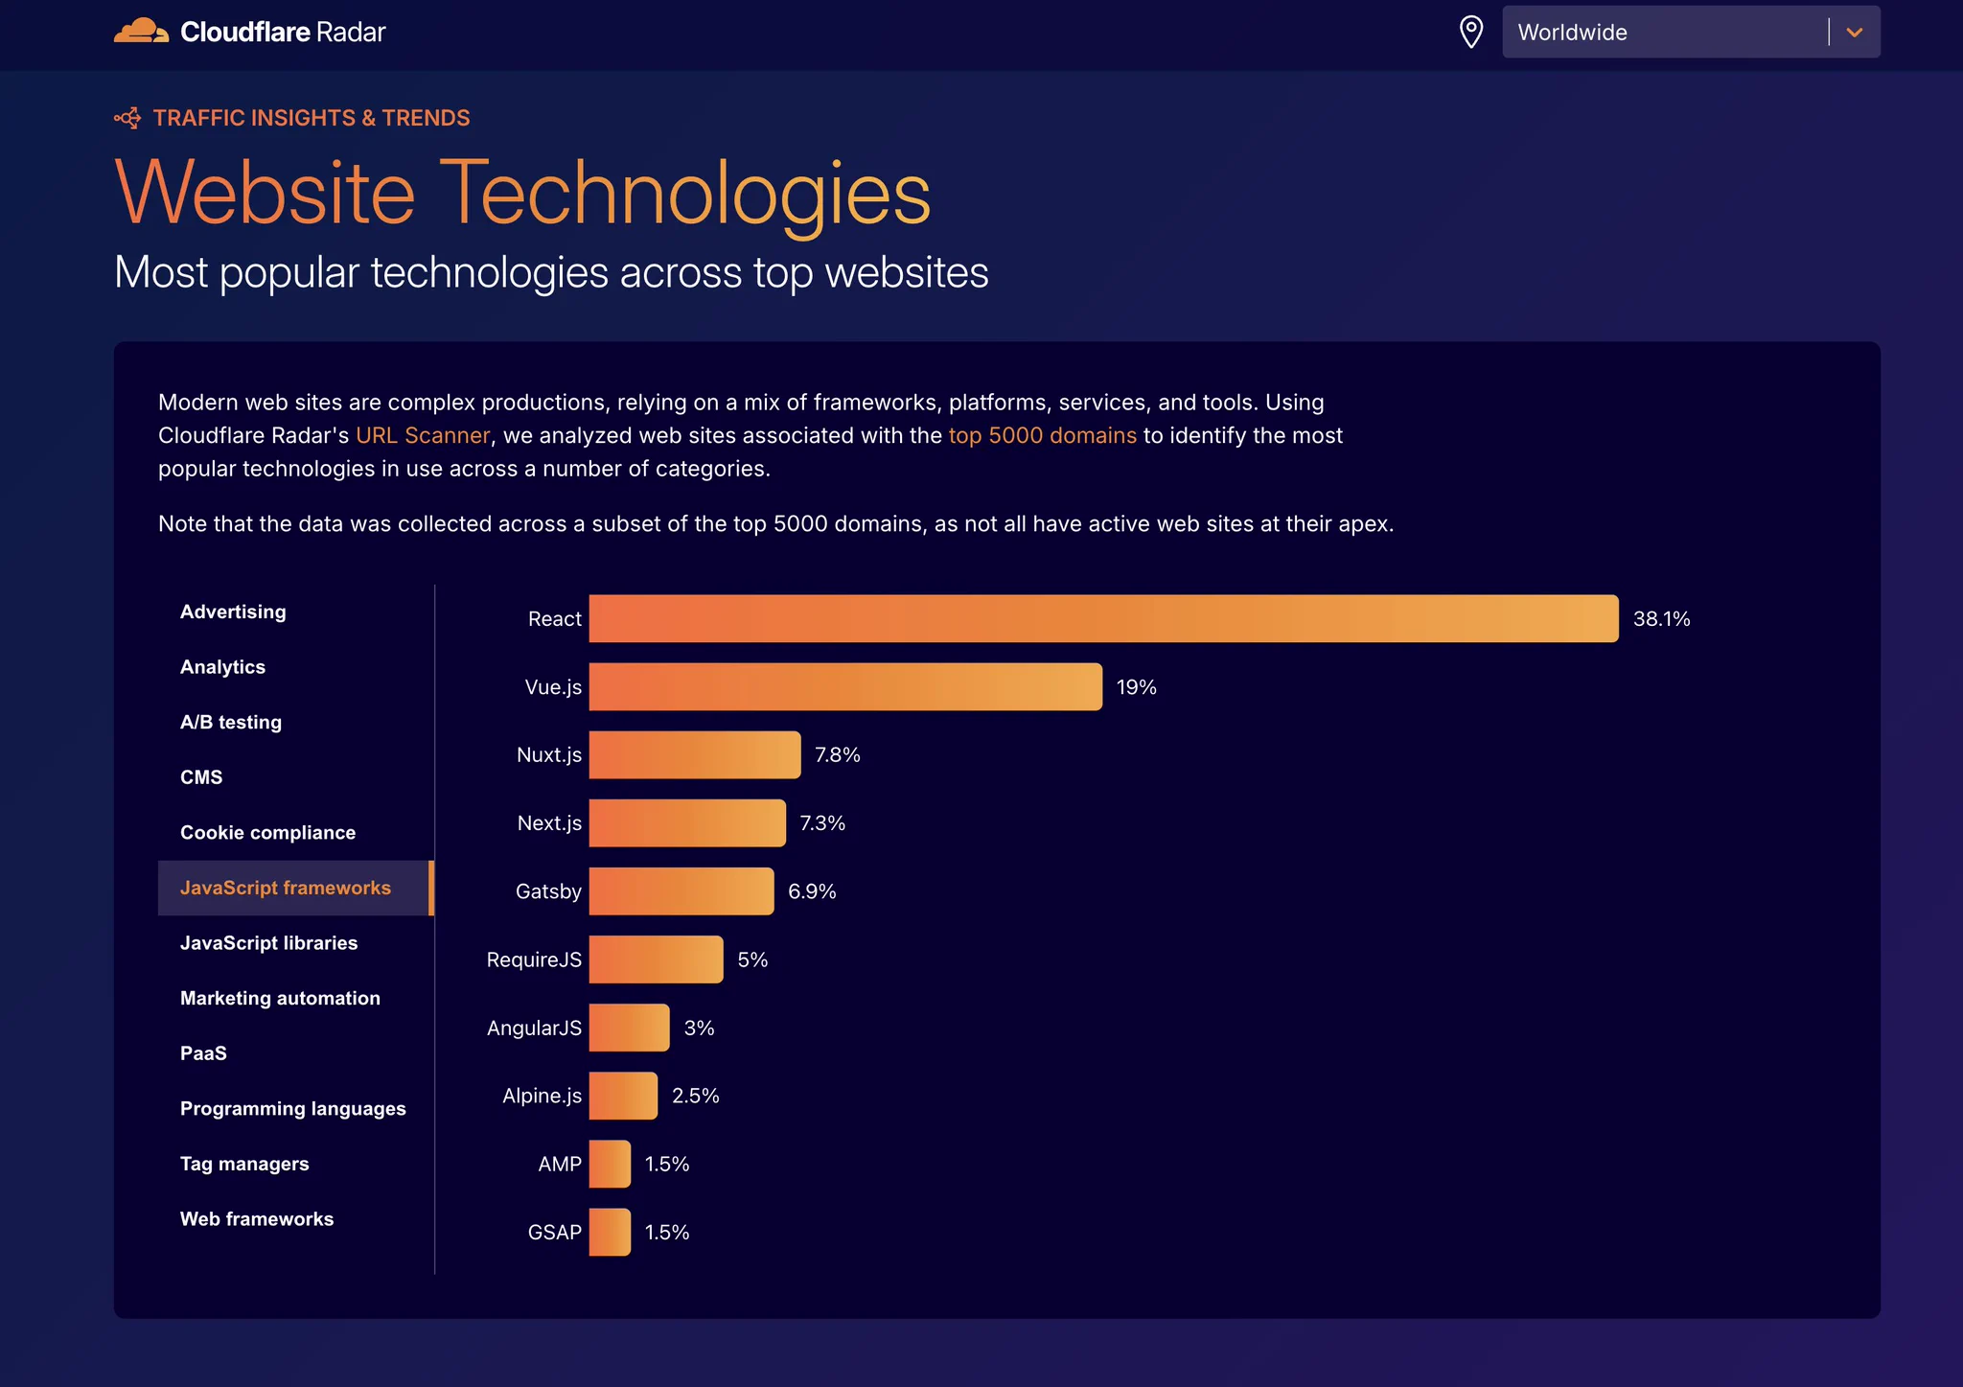1963x1387 pixels.
Task: Switch to the Web frameworks tab
Action: (x=295, y=1219)
